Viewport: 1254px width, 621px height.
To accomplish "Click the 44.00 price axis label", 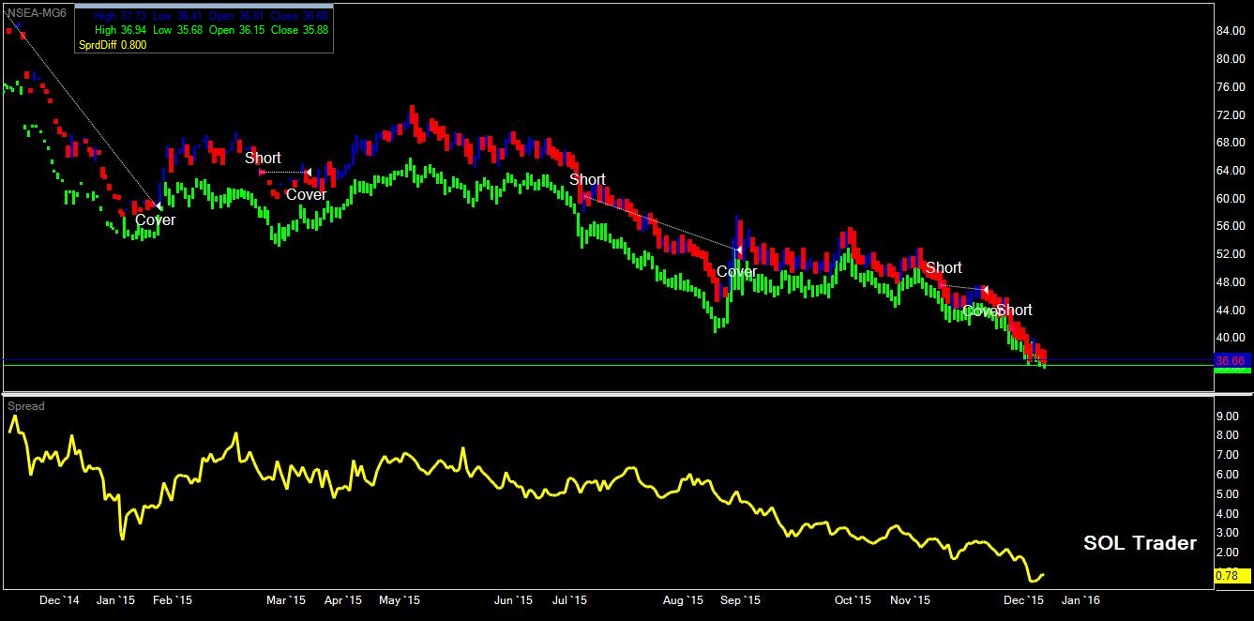I will (1230, 310).
